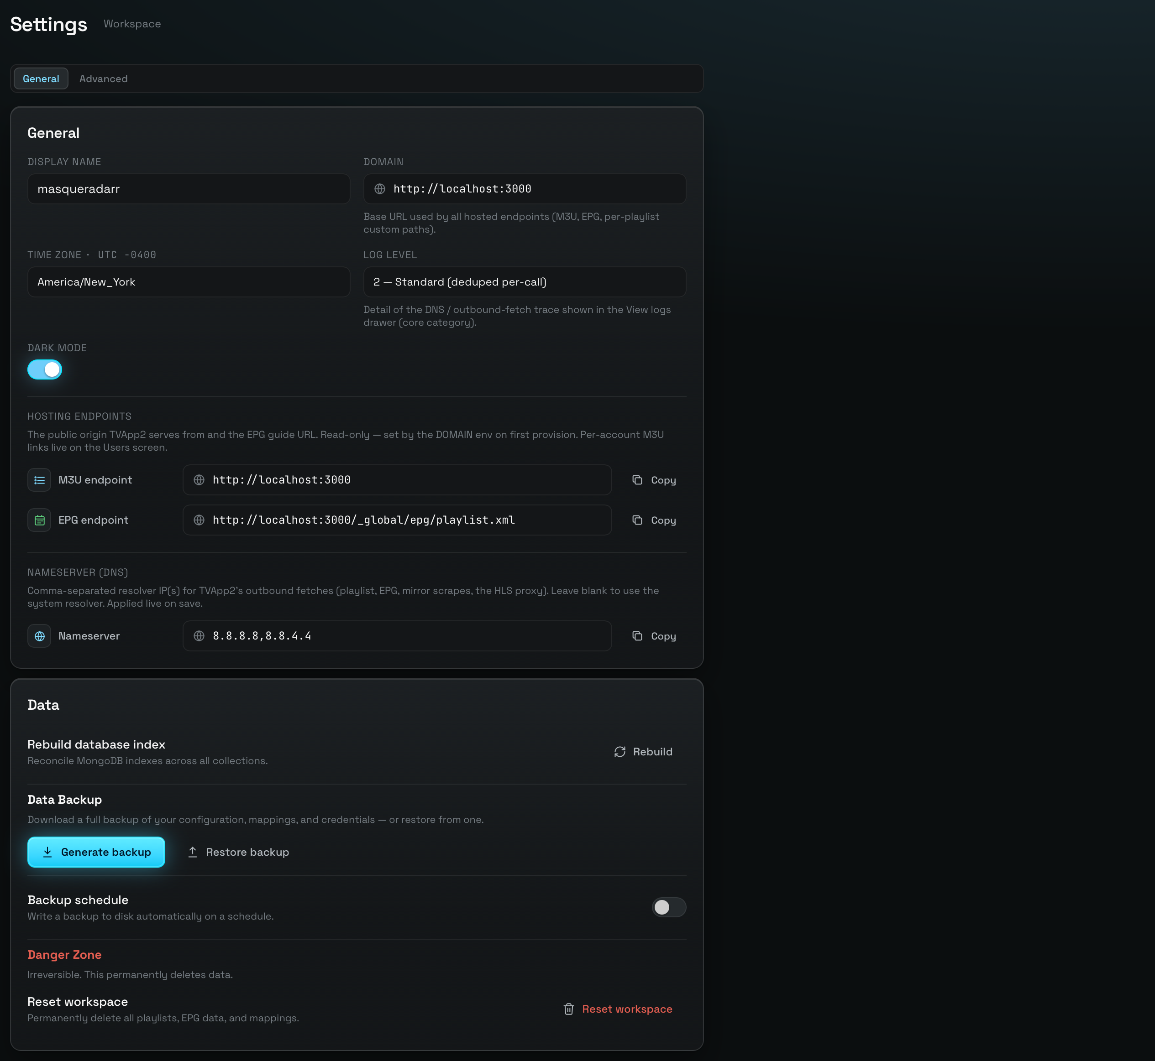Click globe icon inside Nameserver IP field
This screenshot has width=1155, height=1061.
[x=199, y=636]
